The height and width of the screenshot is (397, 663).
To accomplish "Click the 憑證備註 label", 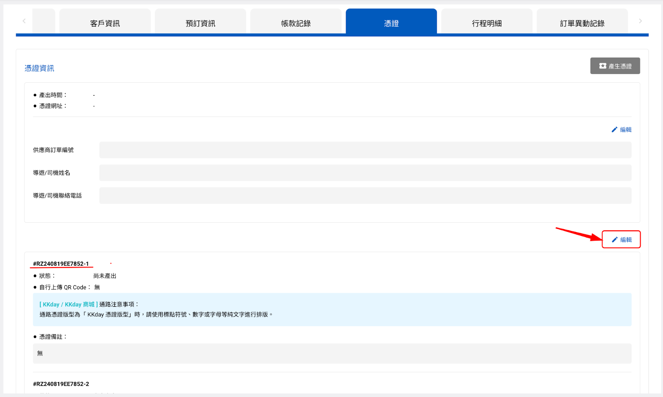I will pos(53,337).
